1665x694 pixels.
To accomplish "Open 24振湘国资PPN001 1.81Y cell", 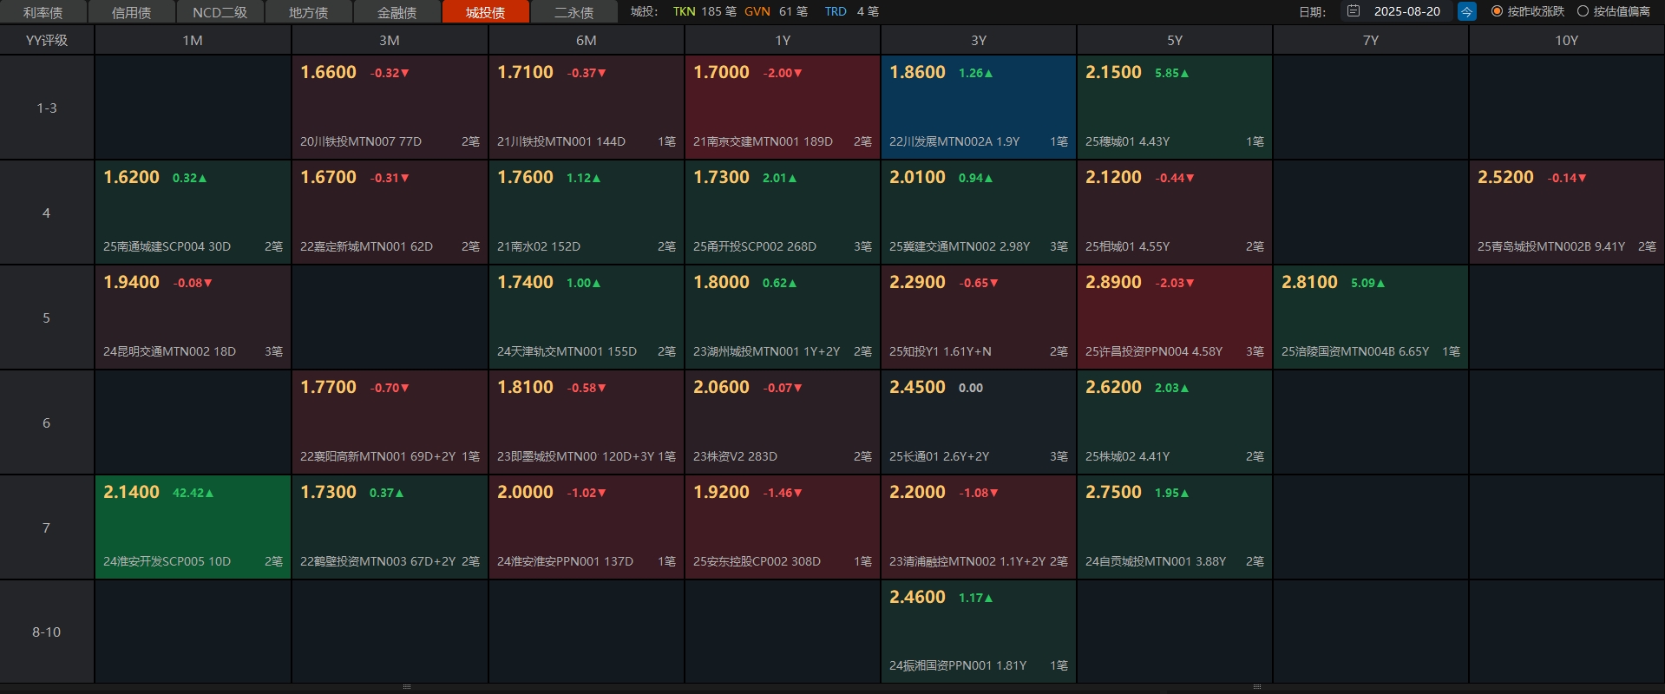I will (979, 632).
